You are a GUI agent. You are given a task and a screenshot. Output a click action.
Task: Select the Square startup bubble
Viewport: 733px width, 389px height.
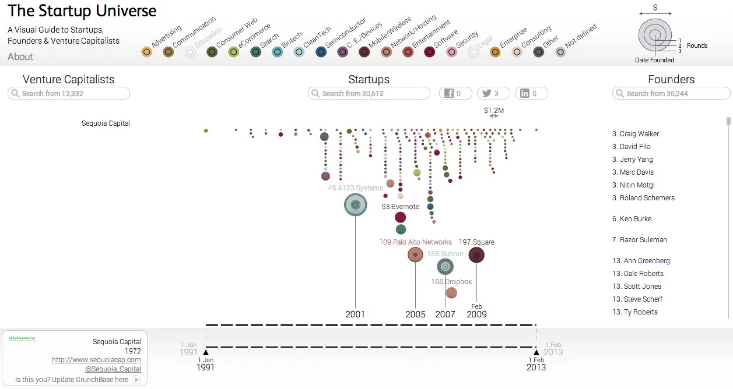pos(477,255)
